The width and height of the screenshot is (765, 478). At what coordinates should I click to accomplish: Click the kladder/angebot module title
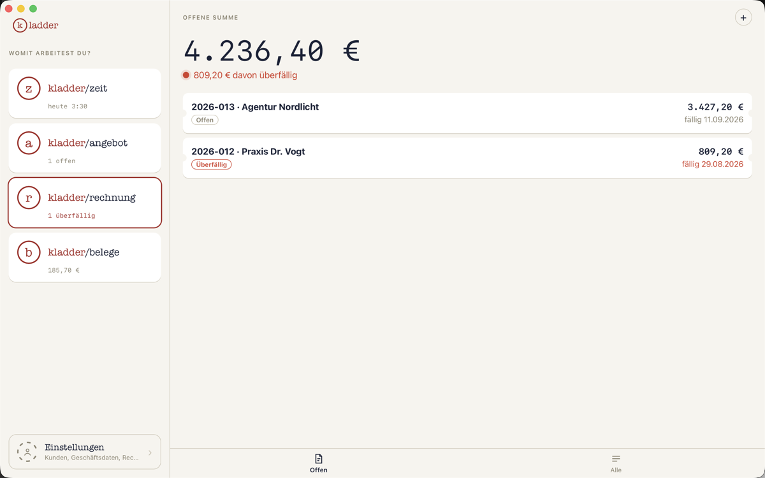[x=88, y=143]
